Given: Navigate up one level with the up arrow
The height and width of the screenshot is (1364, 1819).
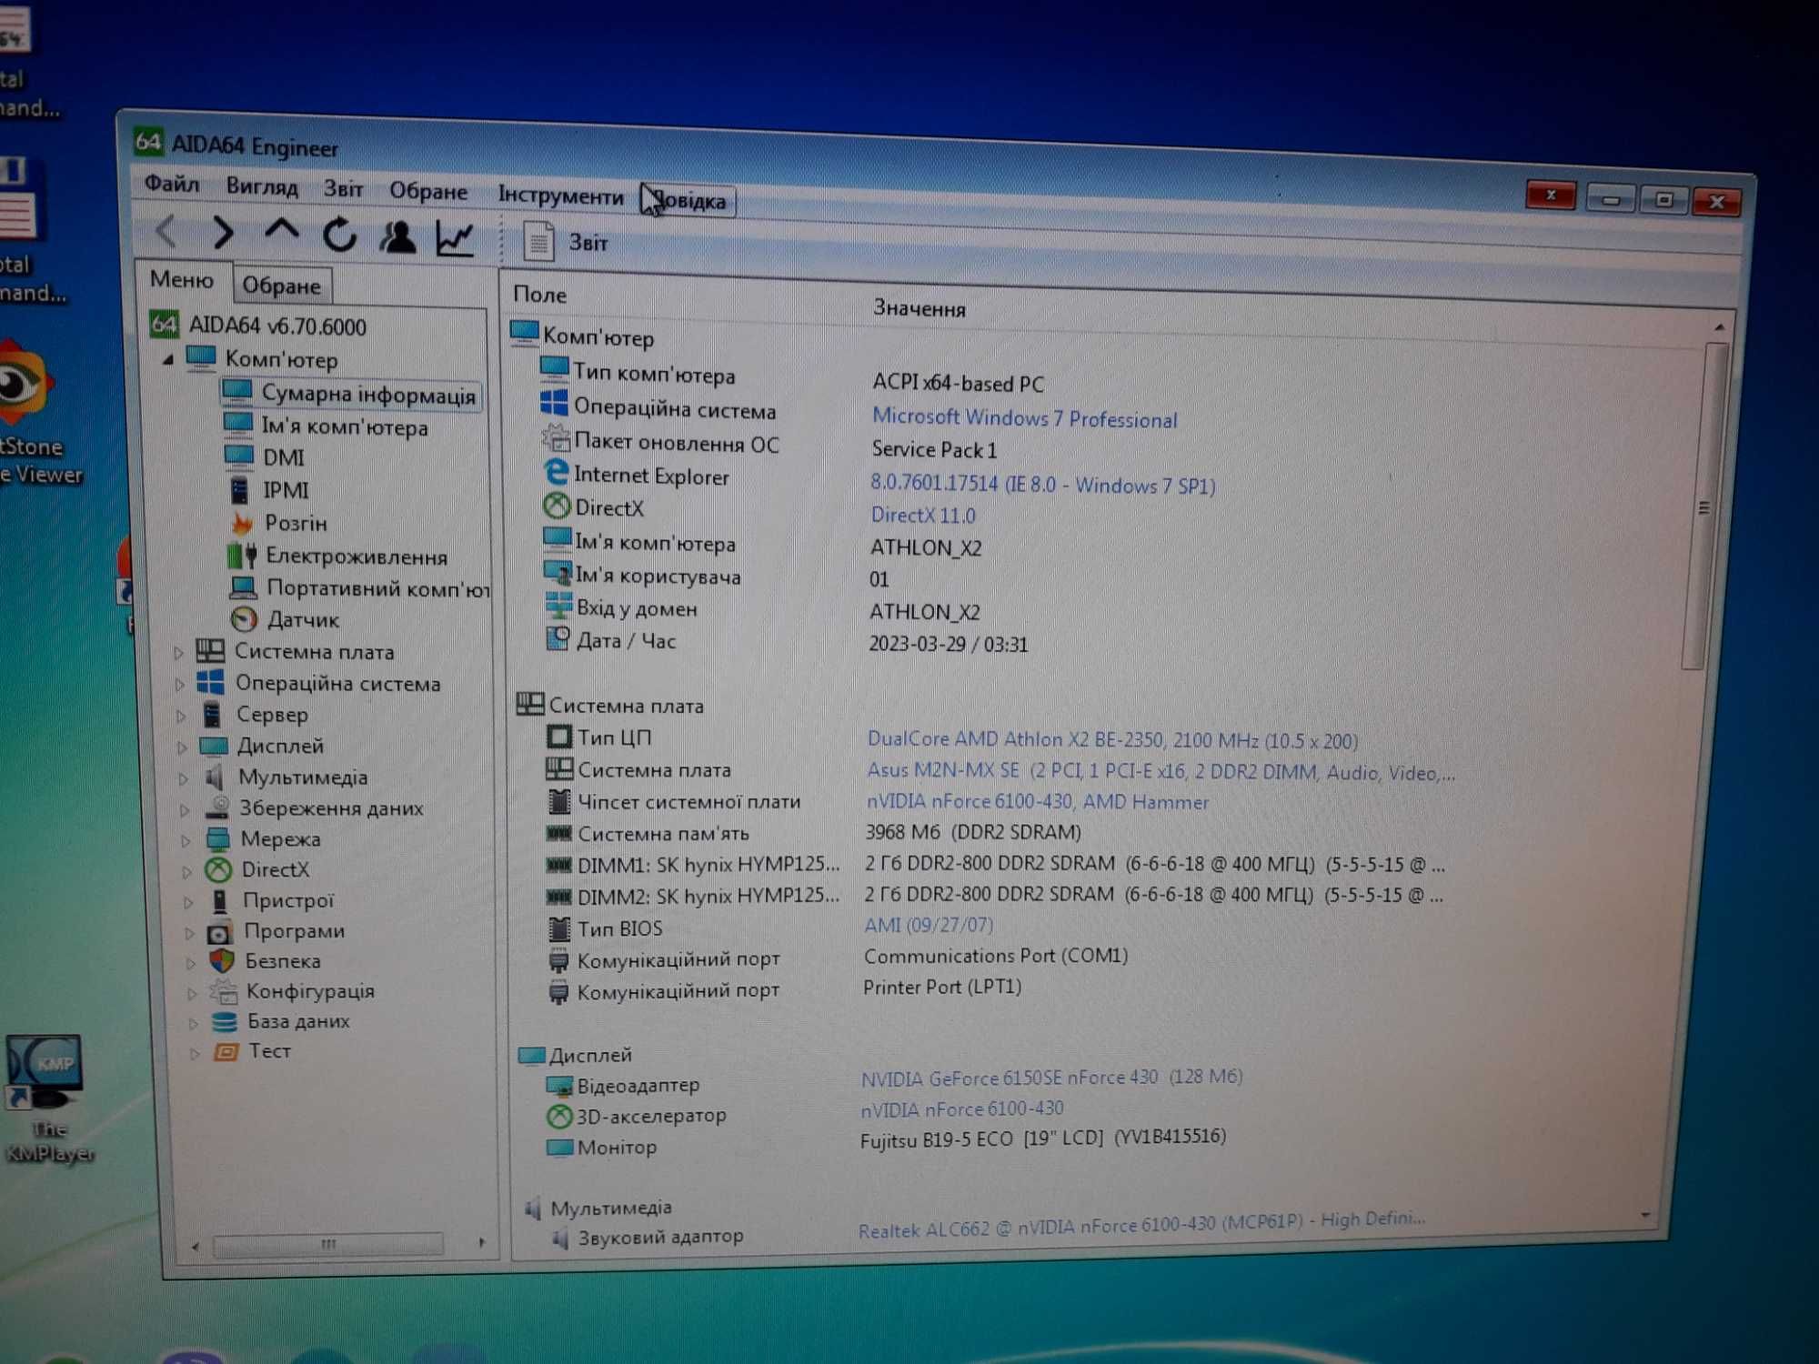Looking at the screenshot, I should point(281,231).
